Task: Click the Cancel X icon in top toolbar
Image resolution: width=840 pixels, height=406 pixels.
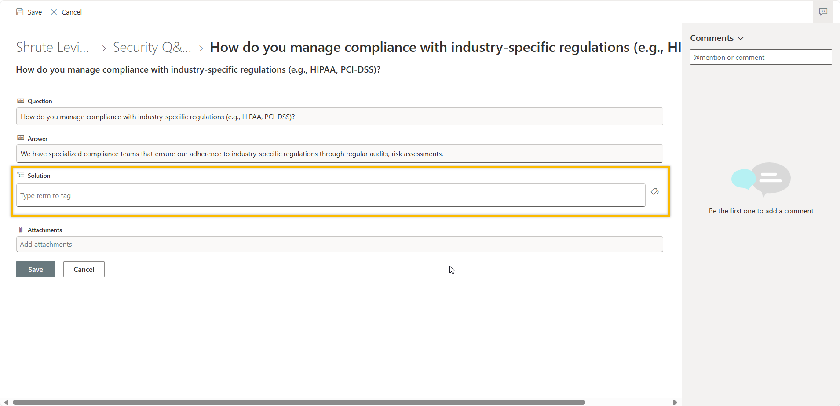Action: point(54,12)
